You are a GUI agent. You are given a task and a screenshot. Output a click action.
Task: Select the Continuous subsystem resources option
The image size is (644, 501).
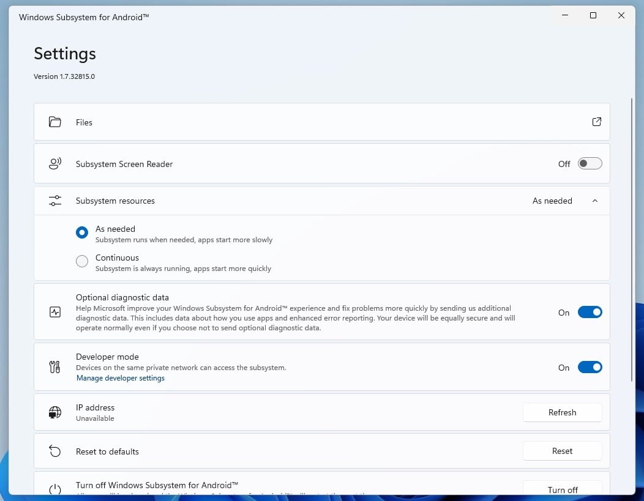81,261
